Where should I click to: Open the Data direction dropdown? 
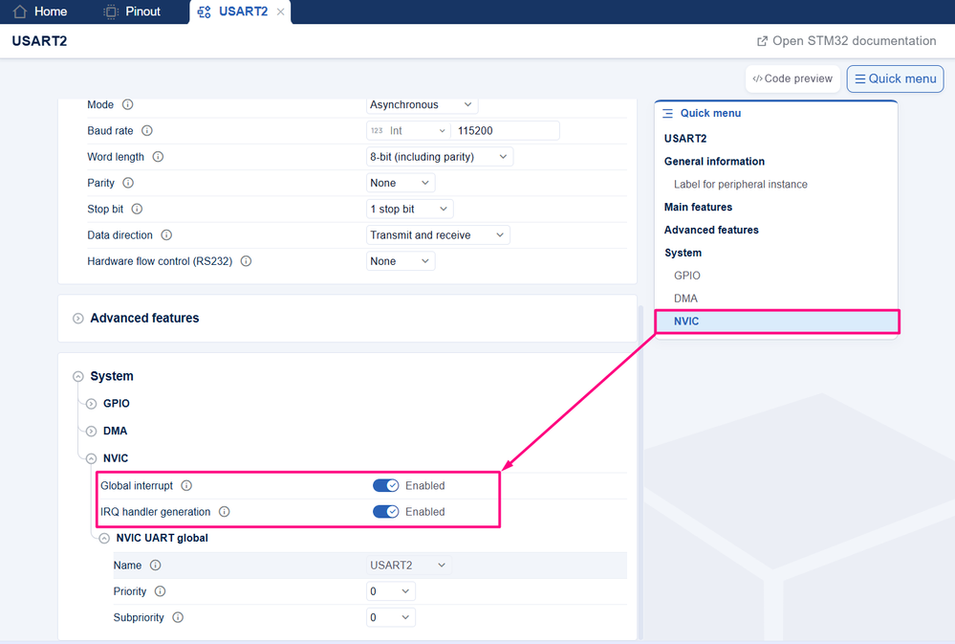click(438, 235)
